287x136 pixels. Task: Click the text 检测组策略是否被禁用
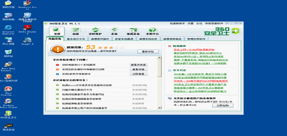pyautogui.click(x=78, y=104)
